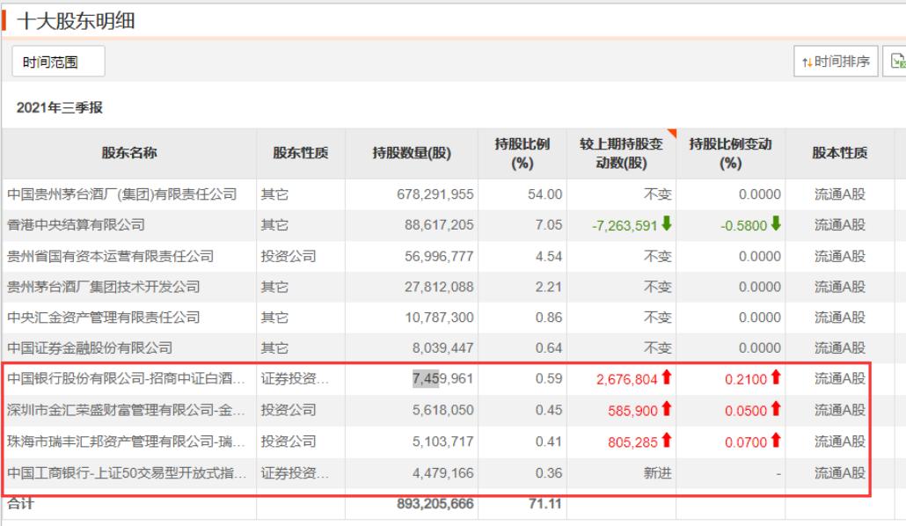Click the 时间排序 sort button
This screenshot has height=526, width=906.
coord(836,62)
